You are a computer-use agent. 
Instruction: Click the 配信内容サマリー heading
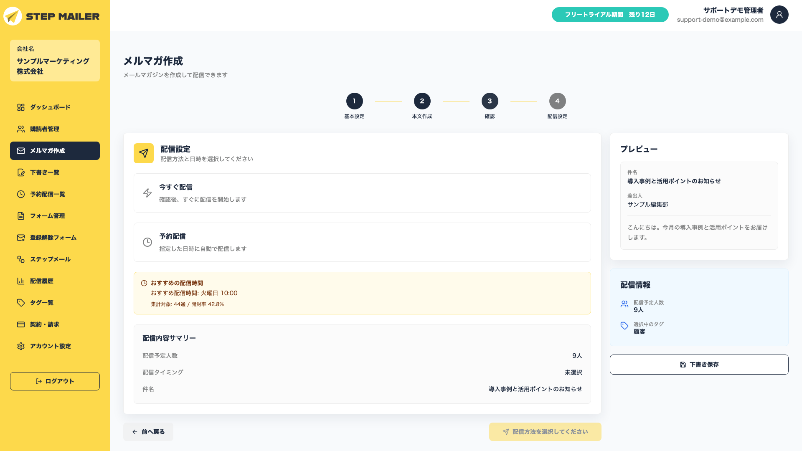169,338
